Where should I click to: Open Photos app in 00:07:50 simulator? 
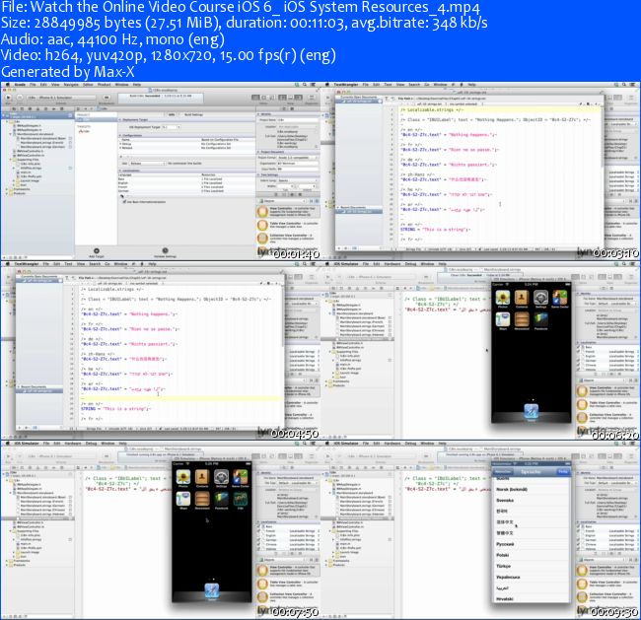pos(183,477)
